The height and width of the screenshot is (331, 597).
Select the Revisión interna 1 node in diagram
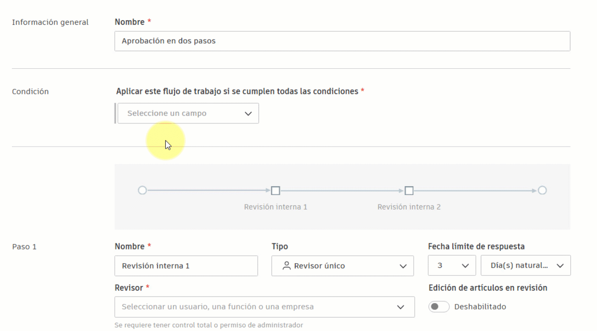(276, 190)
